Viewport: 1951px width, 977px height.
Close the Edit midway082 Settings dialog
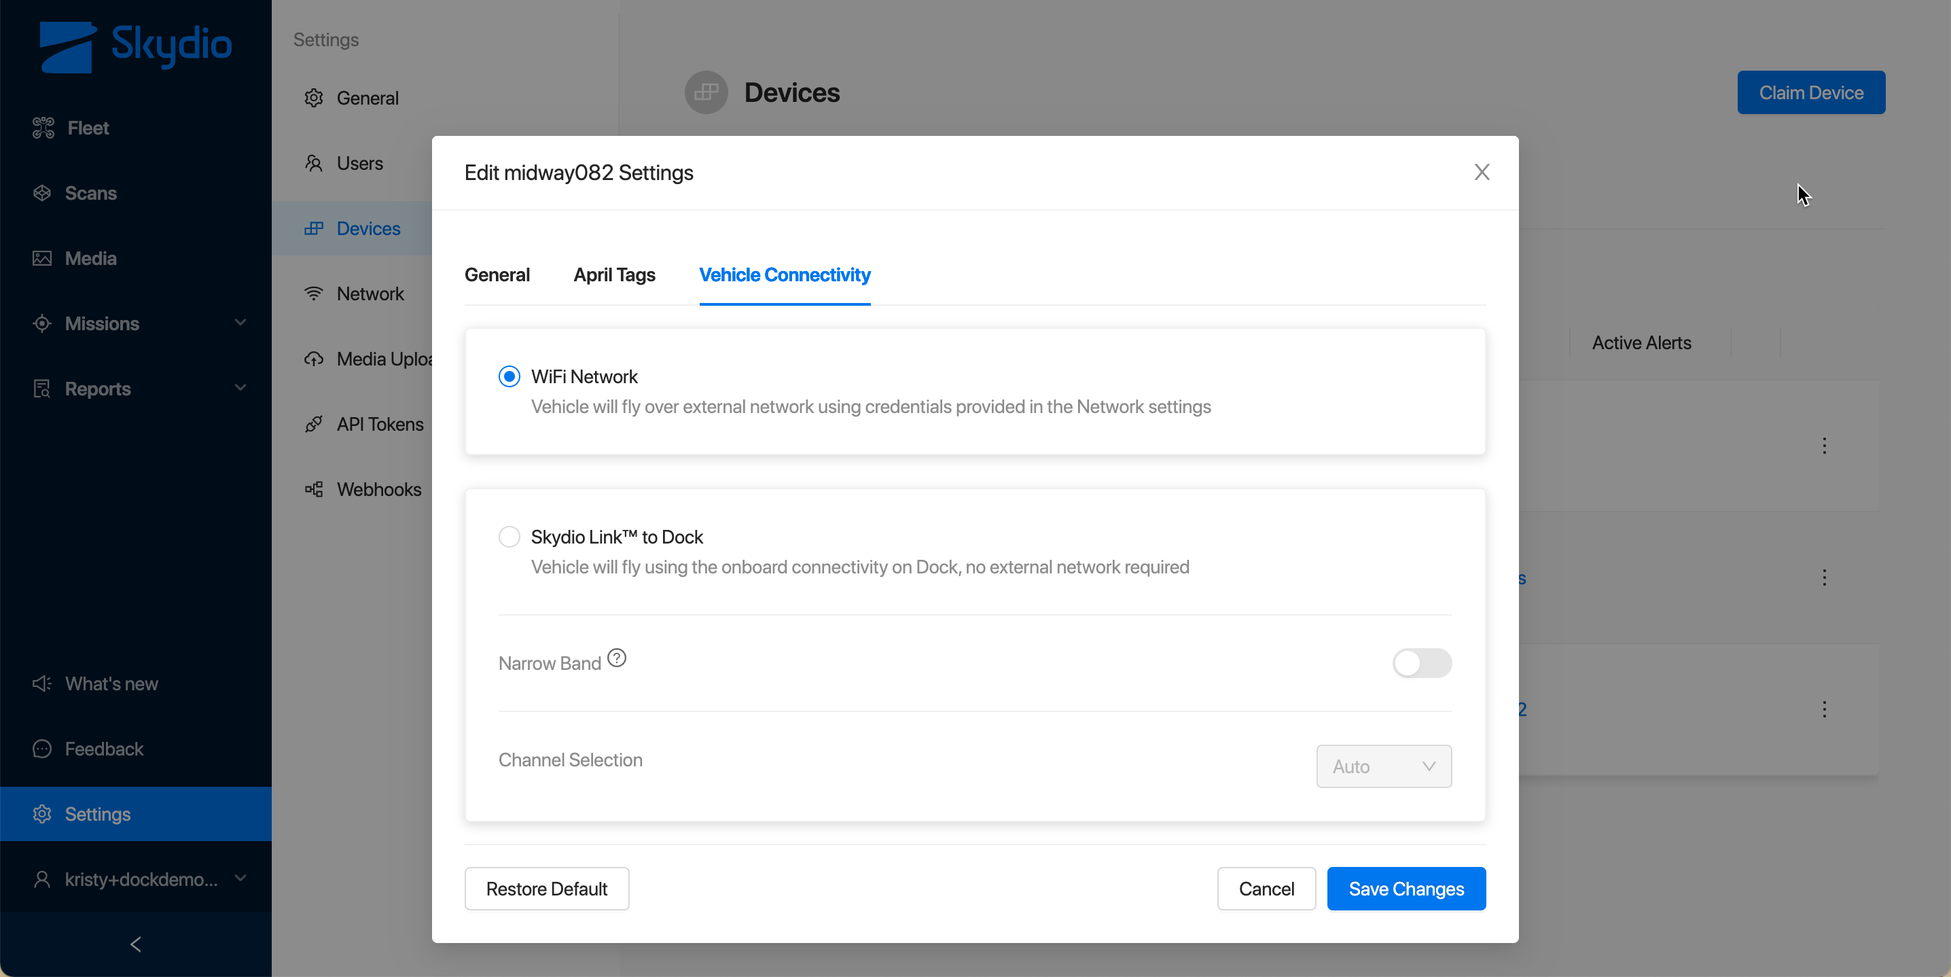[x=1482, y=172]
